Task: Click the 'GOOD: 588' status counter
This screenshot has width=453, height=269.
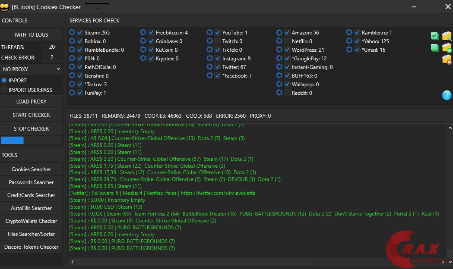Action: [x=199, y=116]
